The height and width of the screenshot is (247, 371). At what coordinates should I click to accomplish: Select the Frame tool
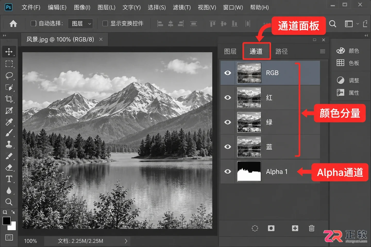[x=9, y=111]
